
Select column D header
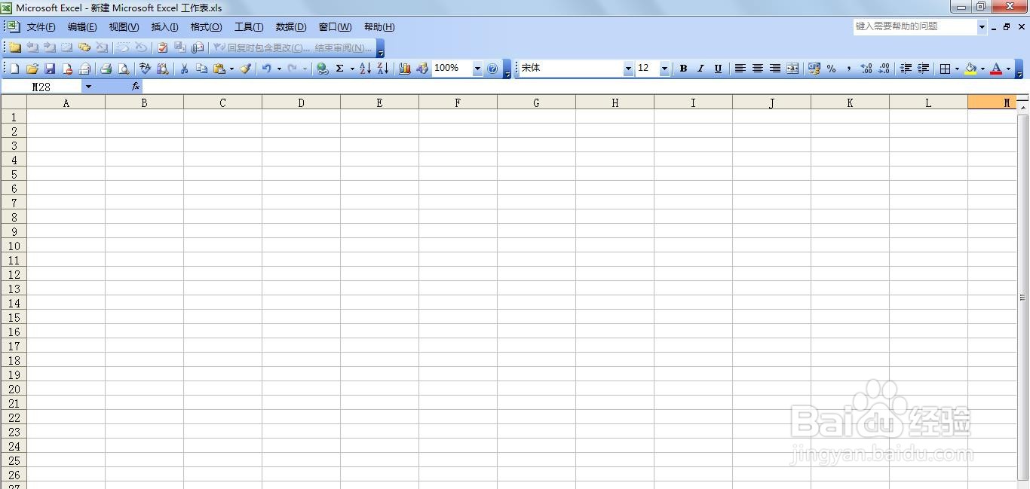(301, 102)
